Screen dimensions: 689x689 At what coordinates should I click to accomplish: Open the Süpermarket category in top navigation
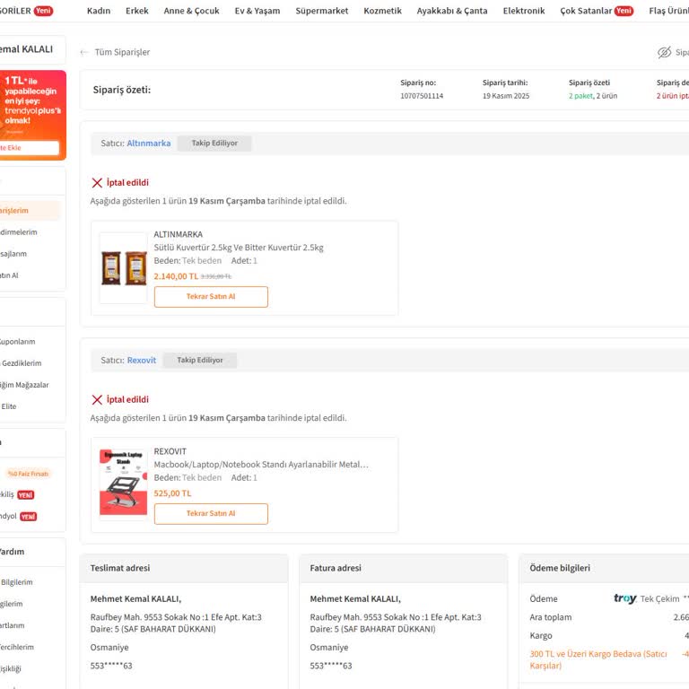pos(321,11)
